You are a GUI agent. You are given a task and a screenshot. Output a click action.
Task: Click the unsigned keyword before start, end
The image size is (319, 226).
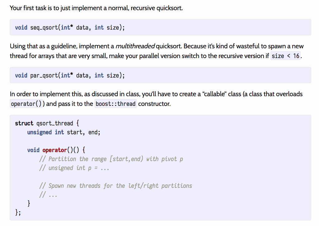(40, 132)
